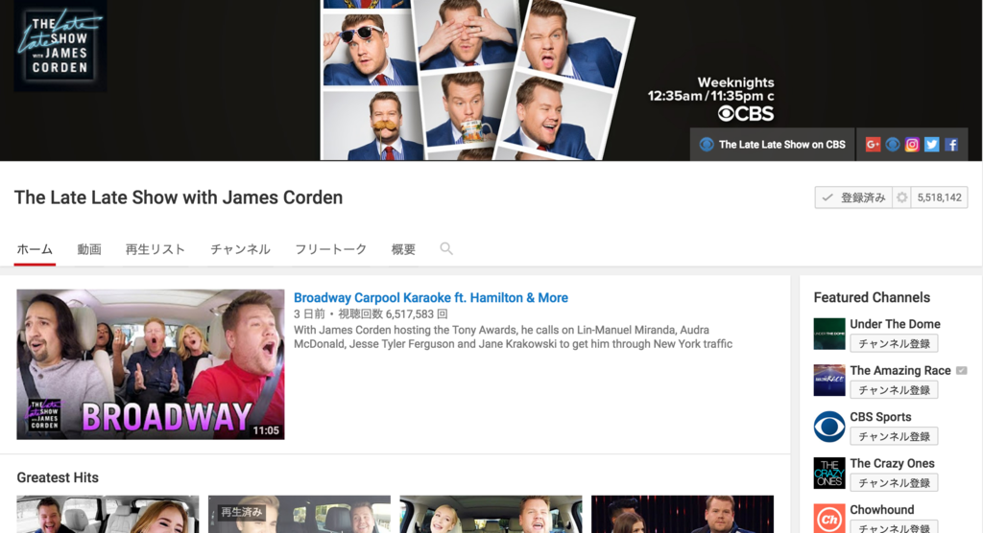Play the Broadway featured video thumbnail
Screen dimensions: 983x533
tap(151, 364)
